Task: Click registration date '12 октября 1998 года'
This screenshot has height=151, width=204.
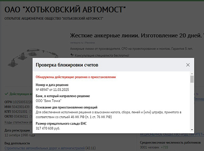Action: click(20, 135)
